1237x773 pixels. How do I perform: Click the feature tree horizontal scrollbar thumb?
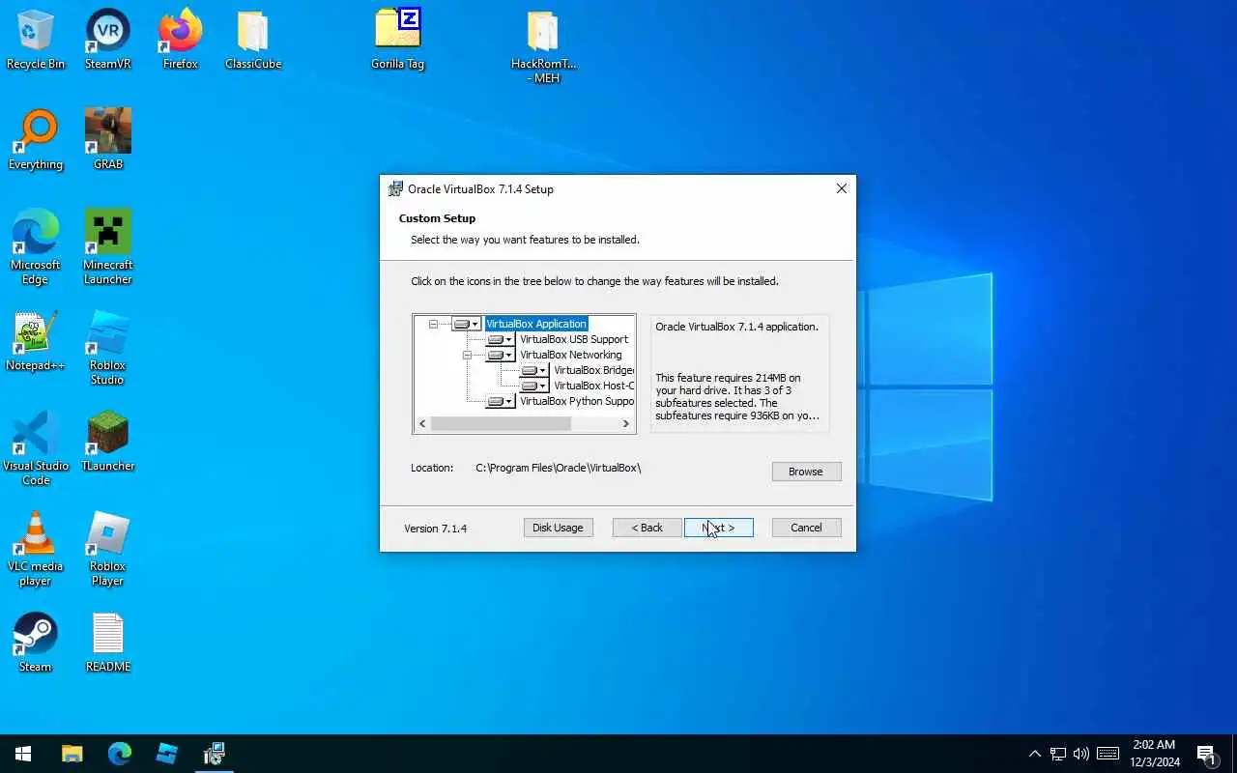point(502,423)
